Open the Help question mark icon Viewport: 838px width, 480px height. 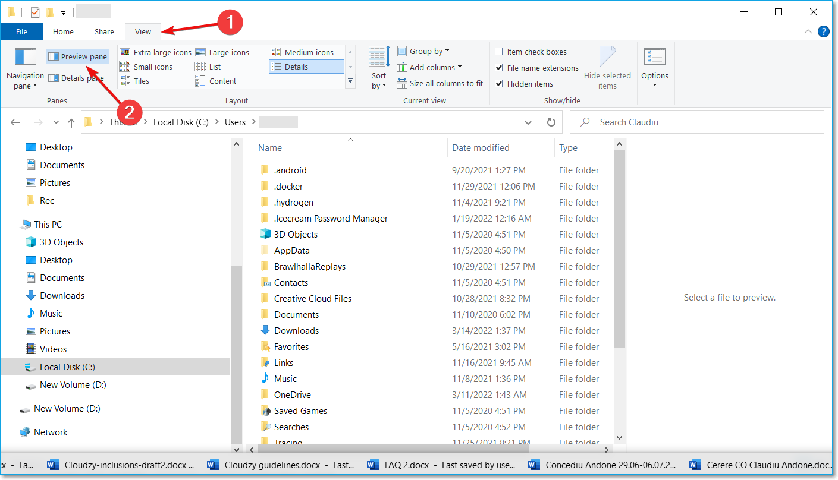823,31
